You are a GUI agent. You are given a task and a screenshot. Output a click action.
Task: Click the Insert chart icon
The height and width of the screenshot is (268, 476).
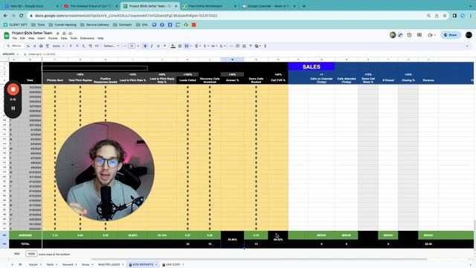[x=244, y=46]
